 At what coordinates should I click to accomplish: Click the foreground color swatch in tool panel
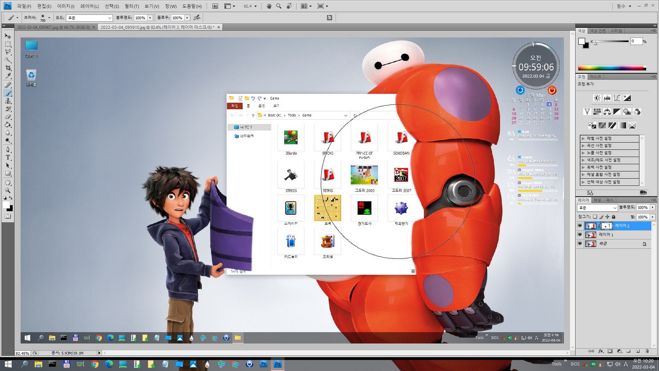[6, 205]
